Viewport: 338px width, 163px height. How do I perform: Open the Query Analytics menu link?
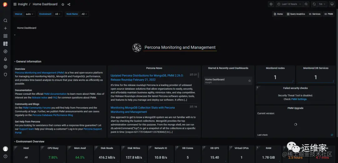(x=296, y=14)
